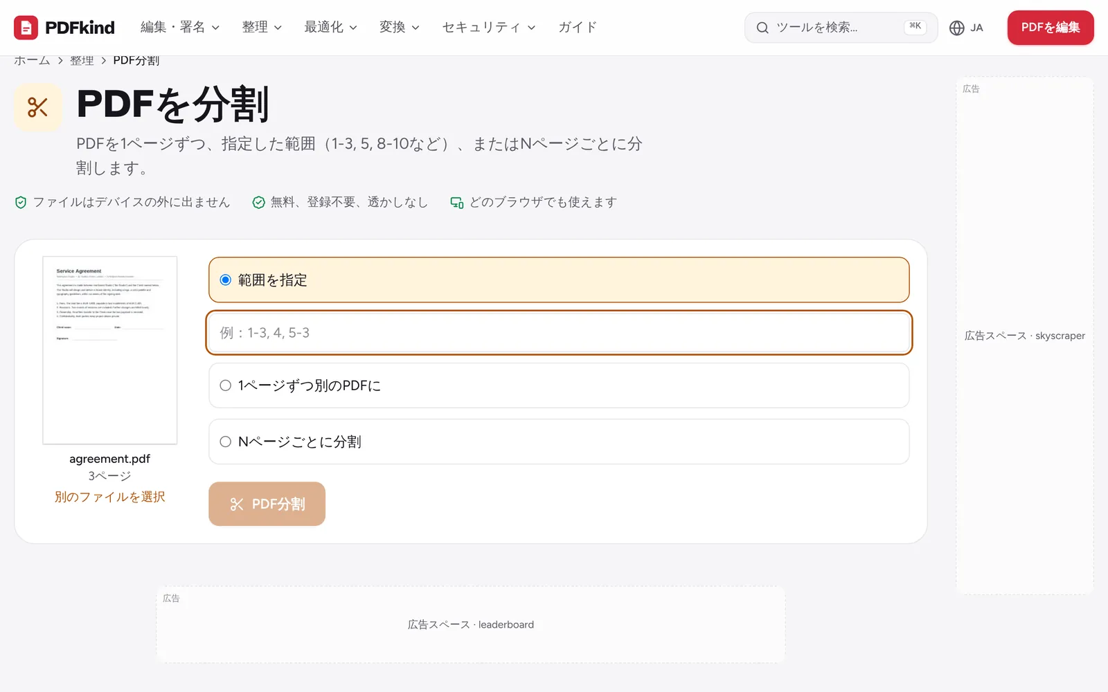
Task: Select the 範囲を指定 radio option
Action: tap(559, 280)
